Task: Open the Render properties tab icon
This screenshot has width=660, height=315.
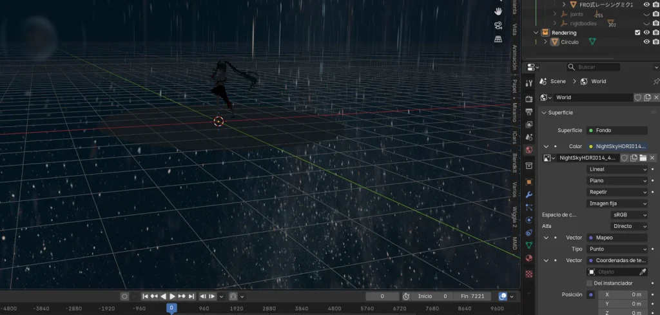Action: point(529,99)
